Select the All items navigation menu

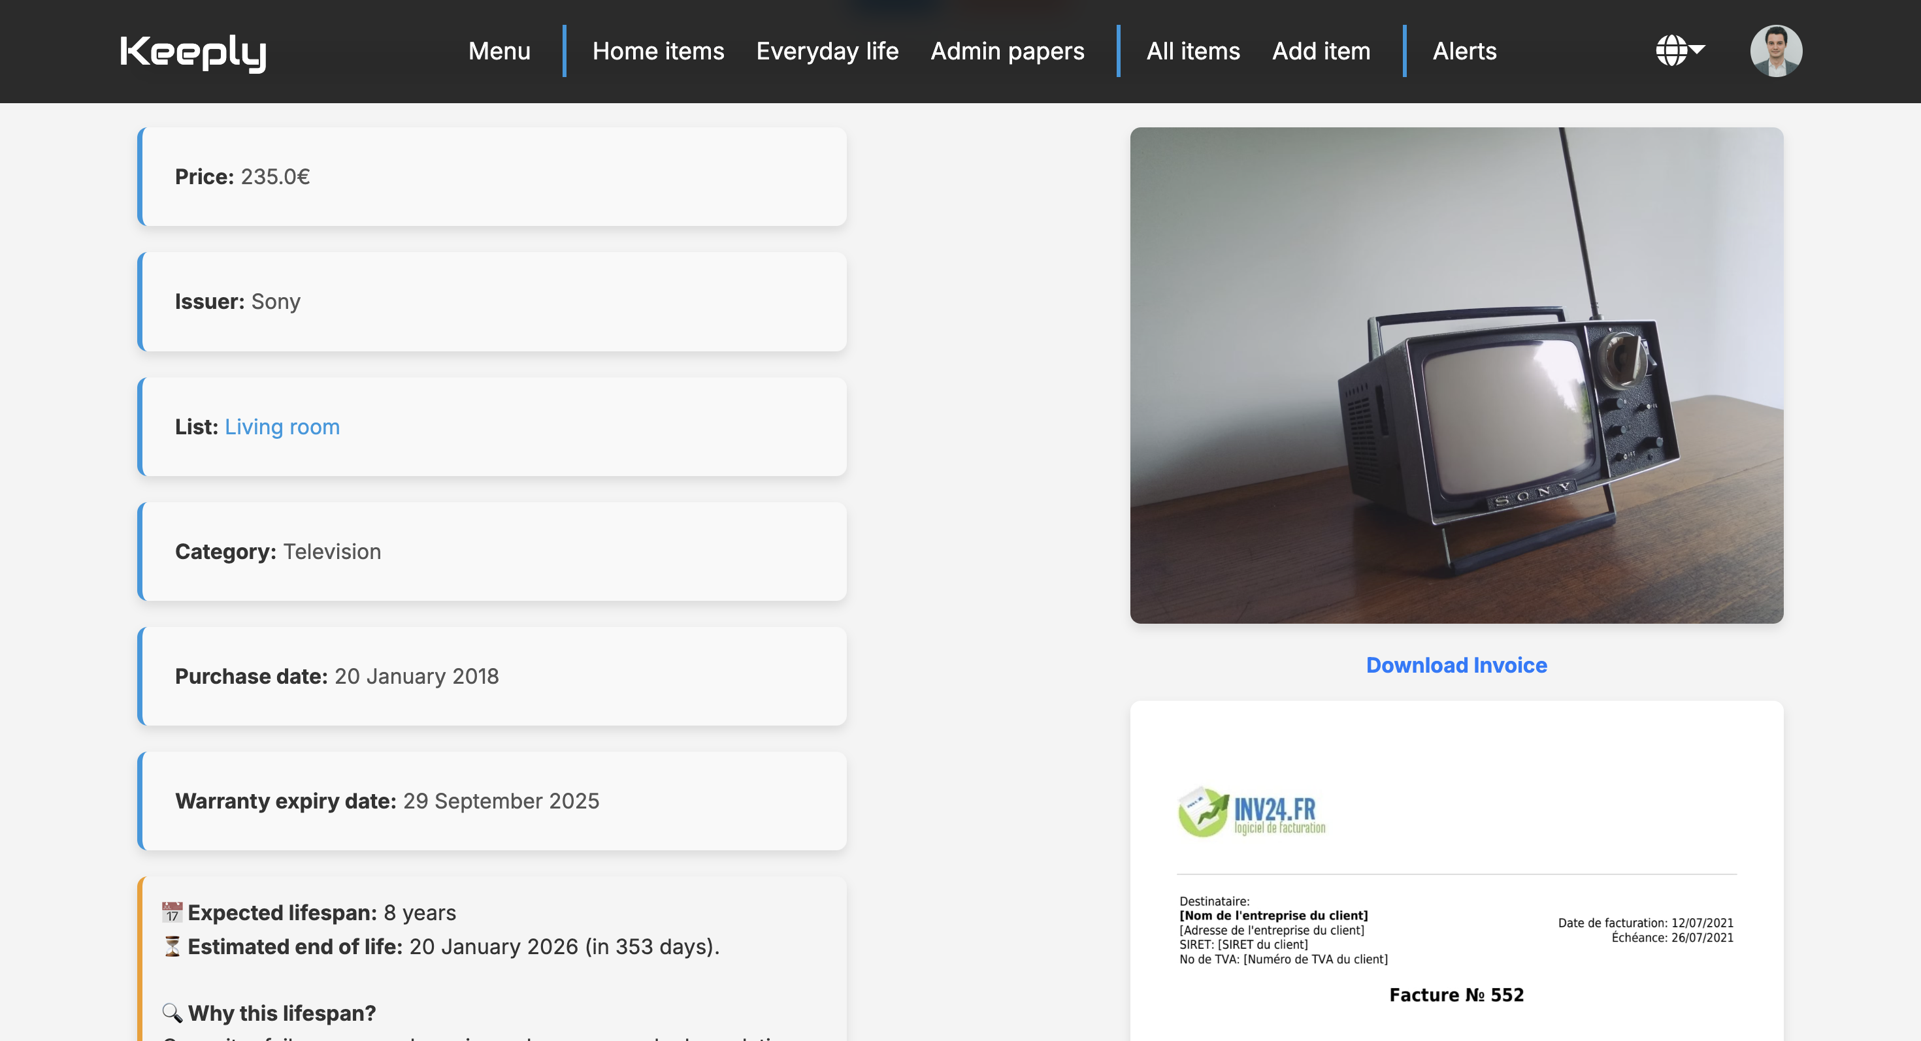tap(1191, 52)
